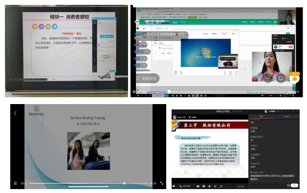307x193 pixels.
Task: Click the livestream progress slider knob
Action: (169, 91)
